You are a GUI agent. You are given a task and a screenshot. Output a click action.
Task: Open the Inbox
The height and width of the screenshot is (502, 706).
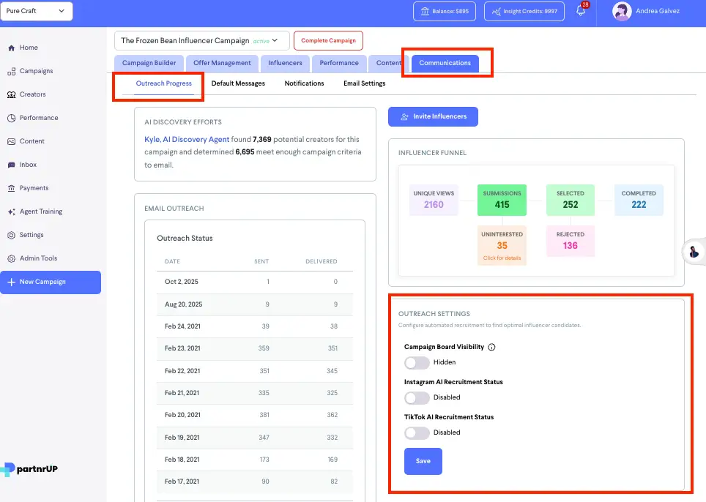tap(22, 165)
